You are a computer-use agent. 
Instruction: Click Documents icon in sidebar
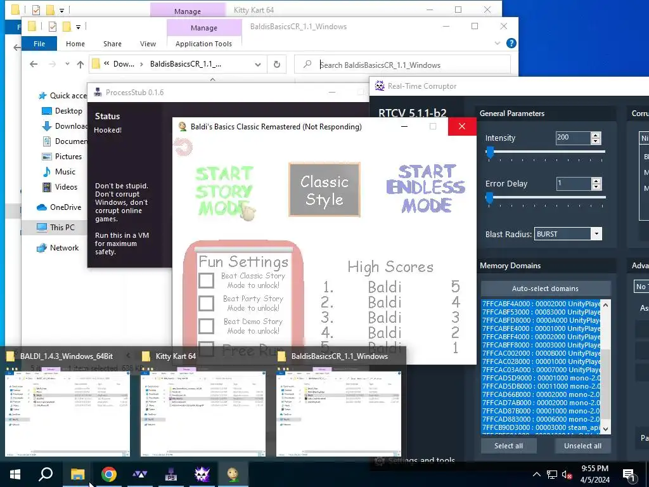[x=47, y=141]
